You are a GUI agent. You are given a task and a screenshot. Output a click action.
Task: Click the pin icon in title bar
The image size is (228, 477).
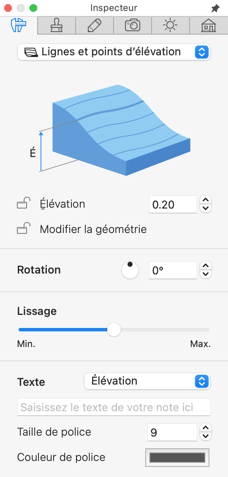point(215,8)
